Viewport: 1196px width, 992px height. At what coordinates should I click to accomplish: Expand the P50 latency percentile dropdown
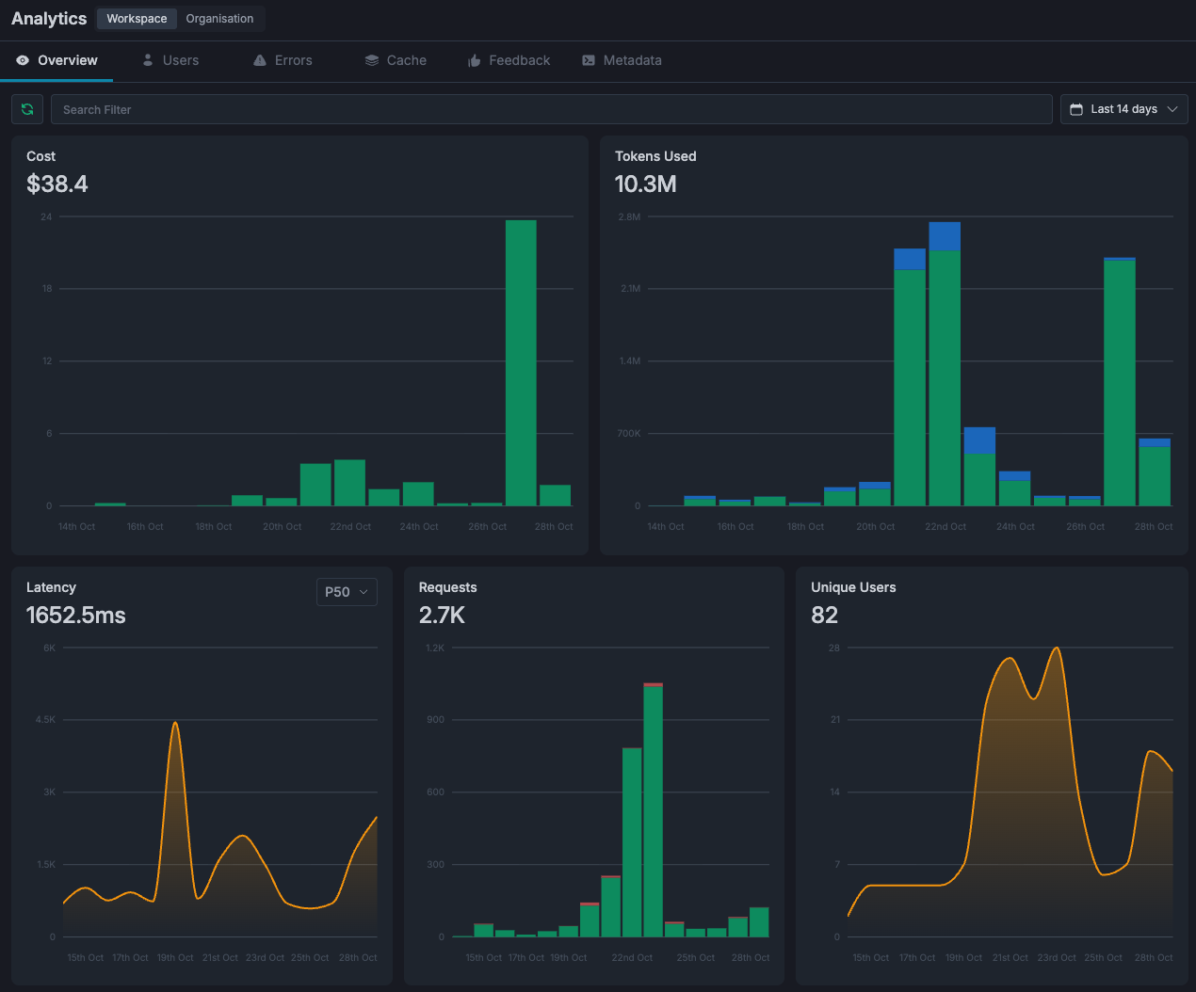tap(347, 592)
